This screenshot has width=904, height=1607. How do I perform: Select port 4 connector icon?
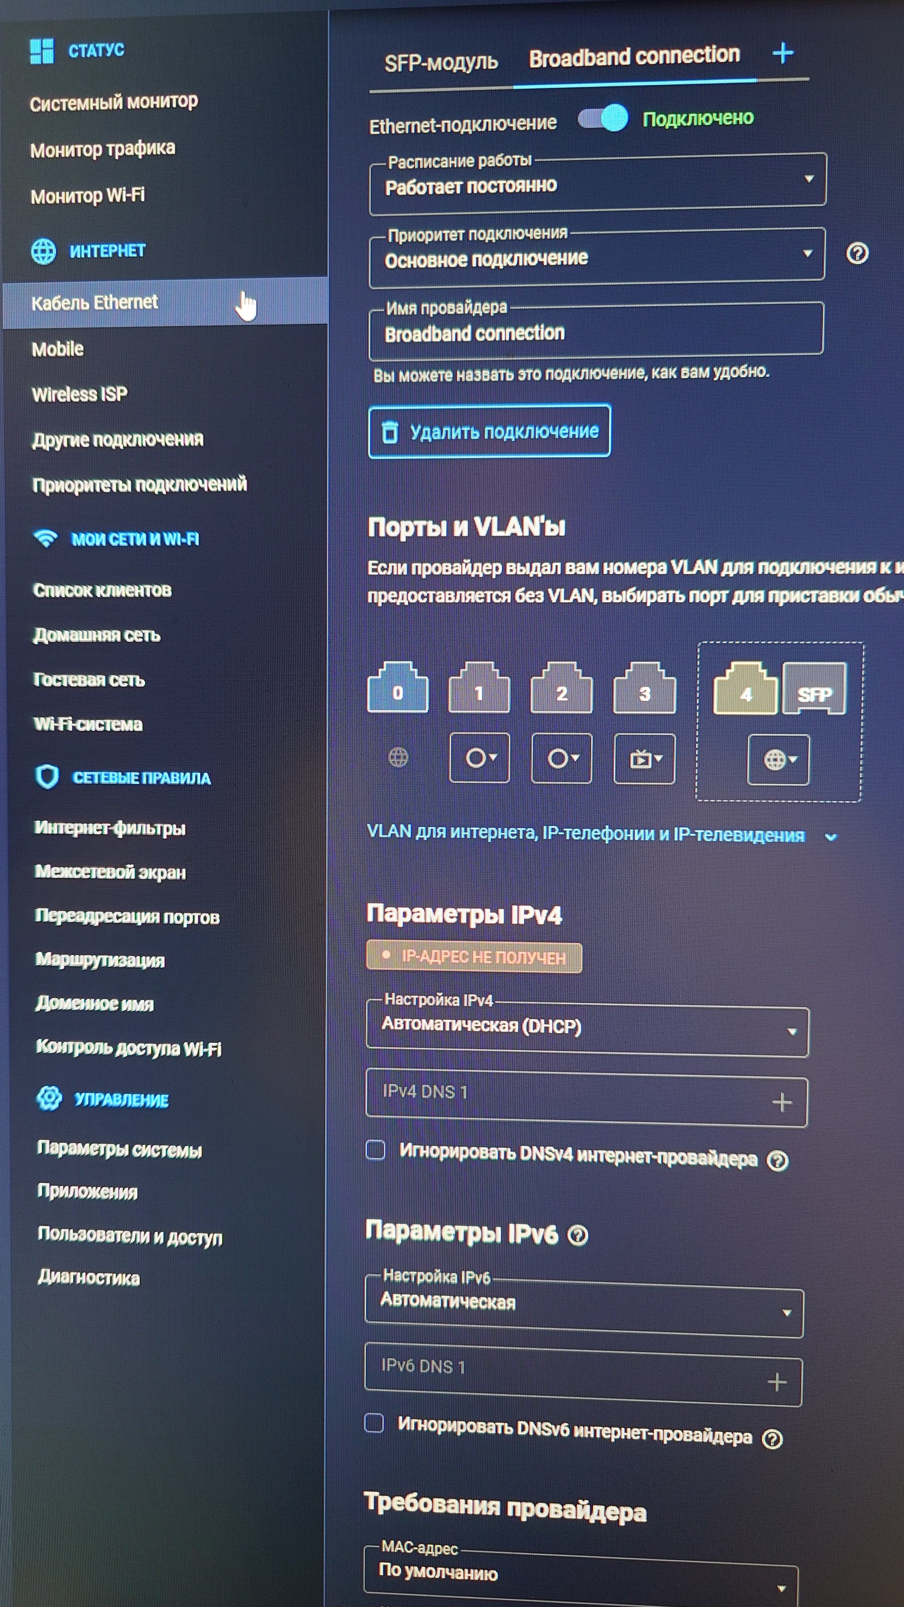point(746,689)
